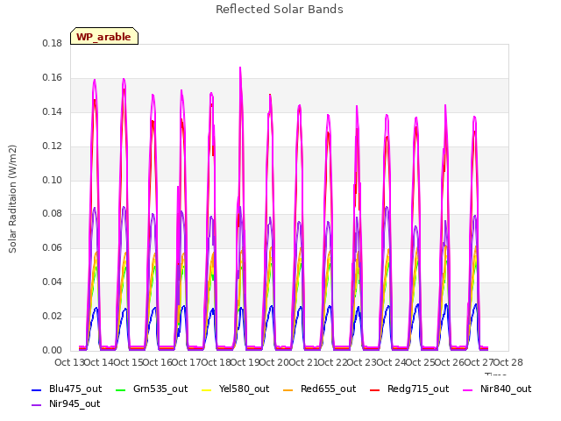Click the orange Red655_out legend swatch
Image resolution: width=561 pixels, height=421 pixels.
[288, 389]
